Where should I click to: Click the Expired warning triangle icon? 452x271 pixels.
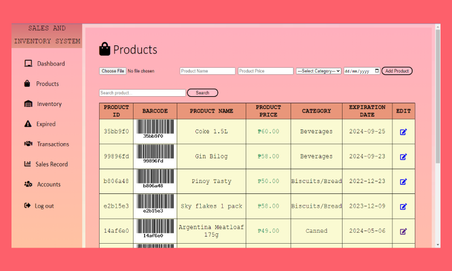pyautogui.click(x=28, y=124)
